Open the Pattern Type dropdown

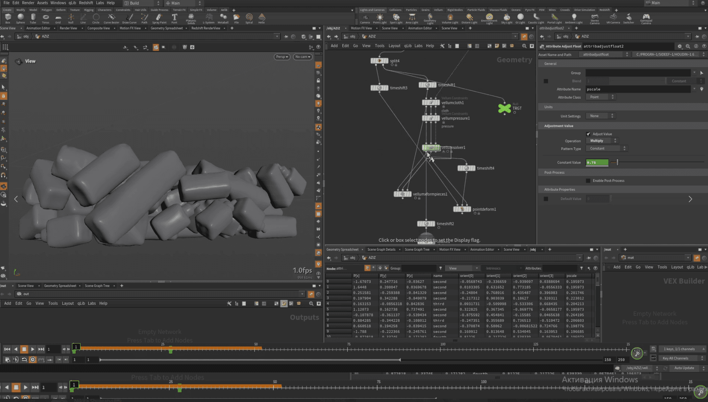pos(606,149)
